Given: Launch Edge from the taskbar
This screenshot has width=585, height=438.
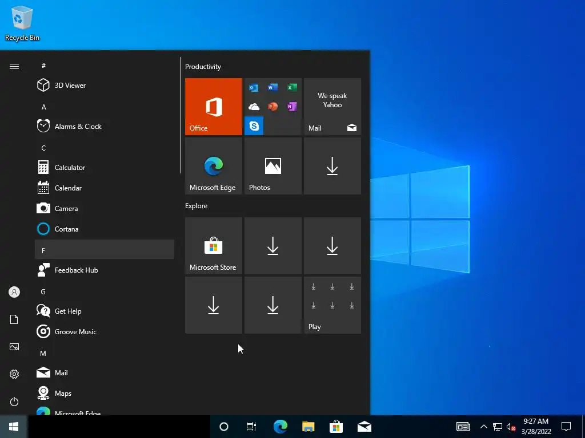Looking at the screenshot, I should pyautogui.click(x=280, y=427).
